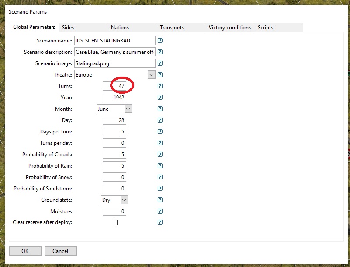Viewport: 350px width, 267px height.
Task: Click the Turns input field with 47
Action: click(114, 86)
